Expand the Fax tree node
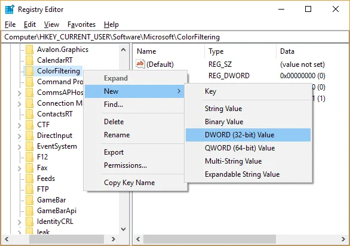 tap(20, 168)
